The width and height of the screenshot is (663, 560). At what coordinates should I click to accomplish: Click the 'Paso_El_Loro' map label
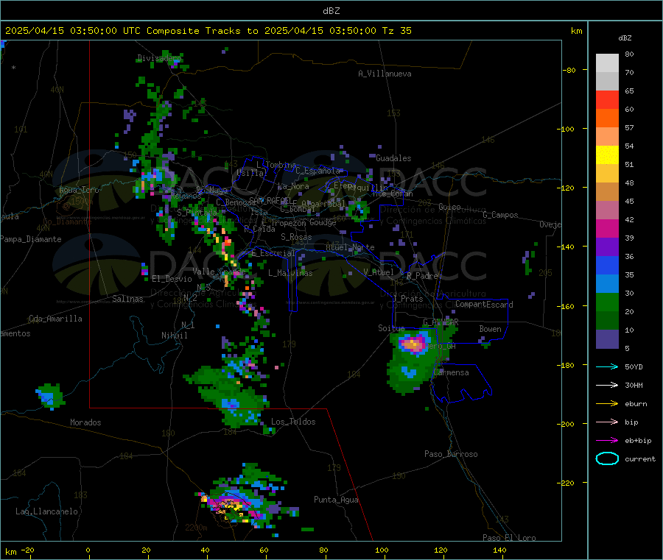coord(509,538)
